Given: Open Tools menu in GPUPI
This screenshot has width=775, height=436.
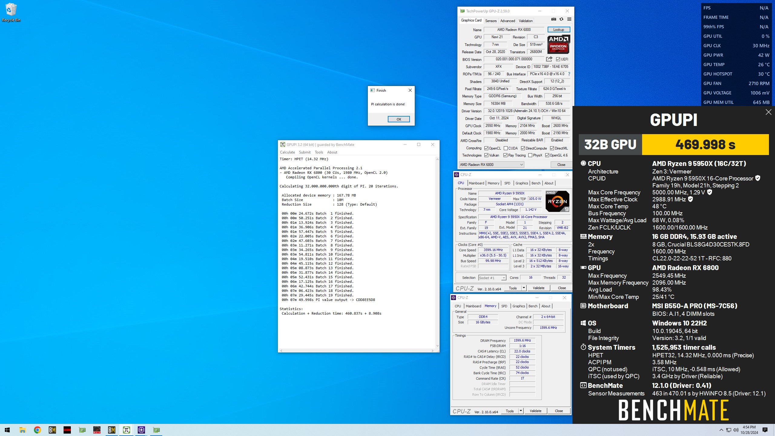Looking at the screenshot, I should coord(319,152).
